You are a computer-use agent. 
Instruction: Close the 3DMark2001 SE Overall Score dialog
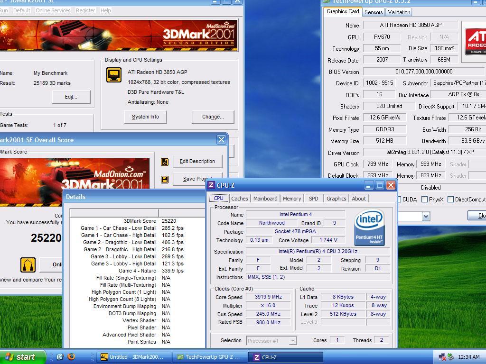[x=221, y=140]
